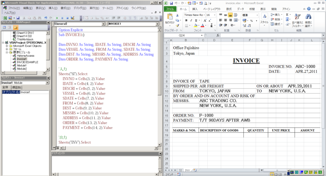The height and width of the screenshot is (176, 326).
Task: Click the insert function fx icon
Action: (x=218, y=35)
